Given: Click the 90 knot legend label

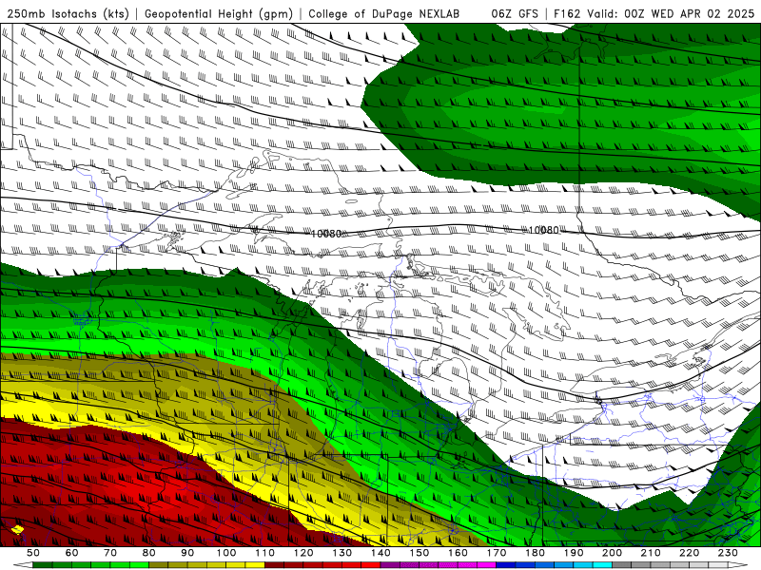Looking at the screenshot, I should pyautogui.click(x=187, y=553).
